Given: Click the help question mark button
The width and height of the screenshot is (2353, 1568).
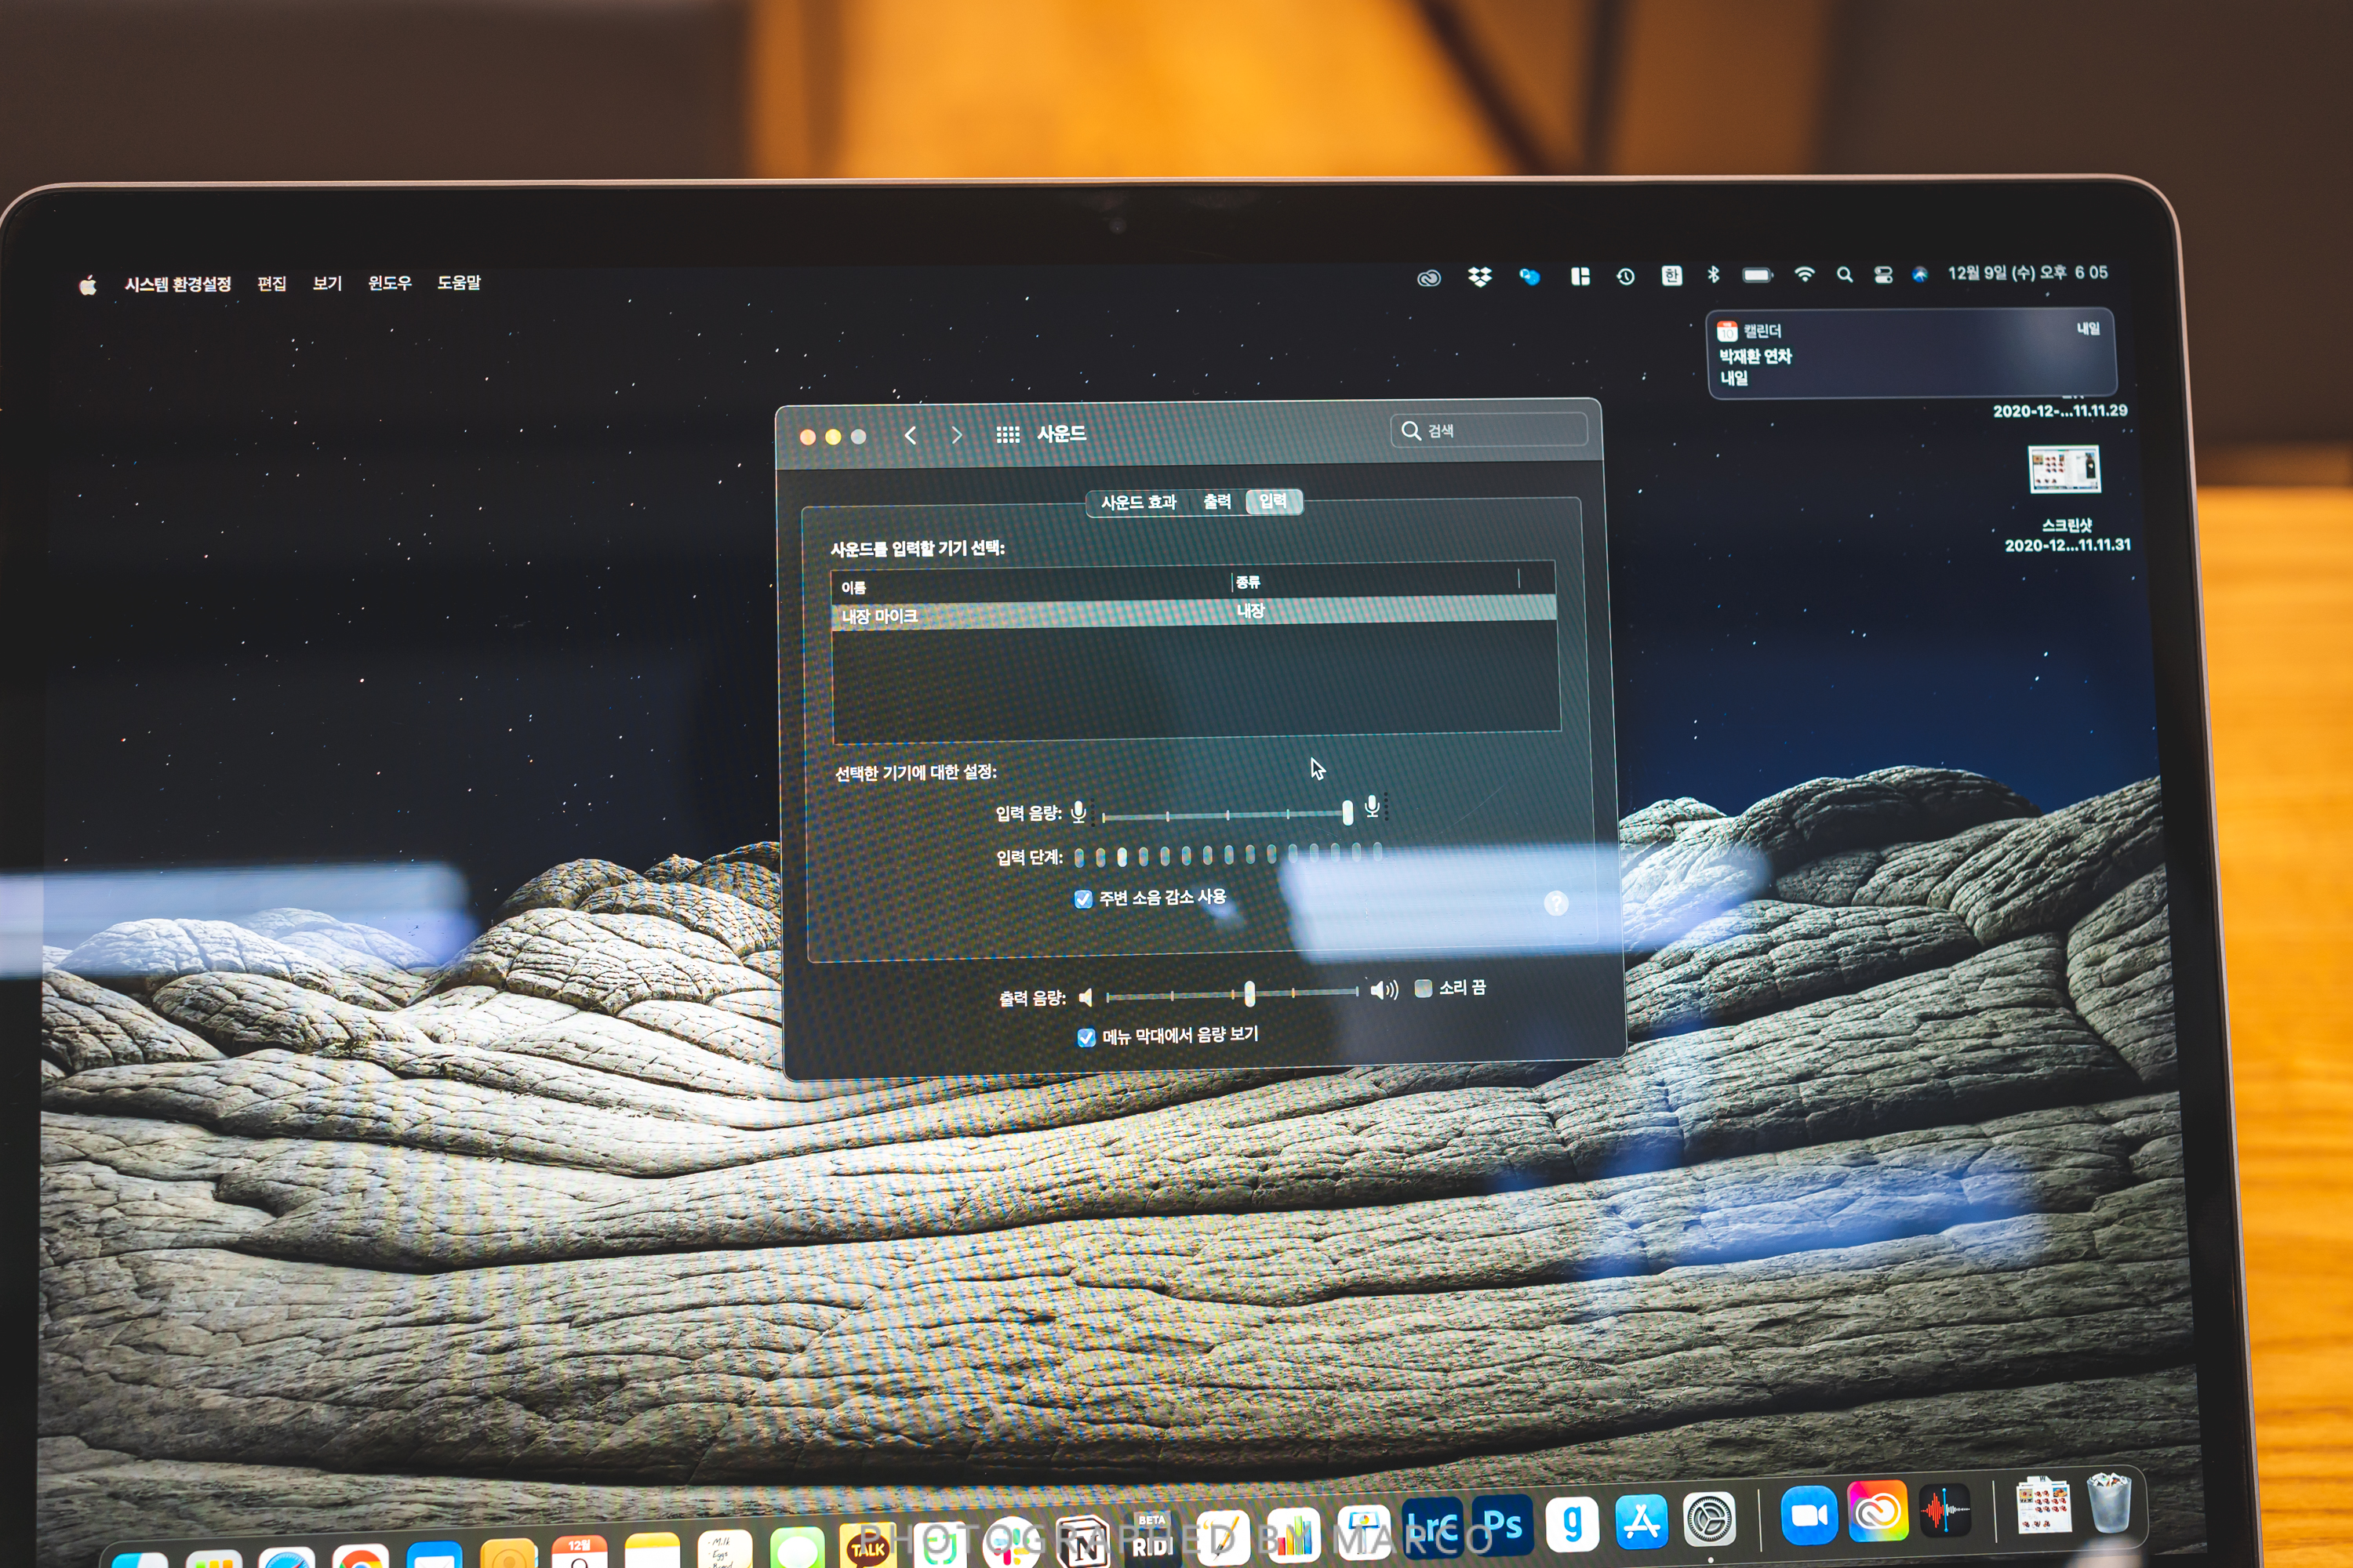Looking at the screenshot, I should (x=1555, y=904).
